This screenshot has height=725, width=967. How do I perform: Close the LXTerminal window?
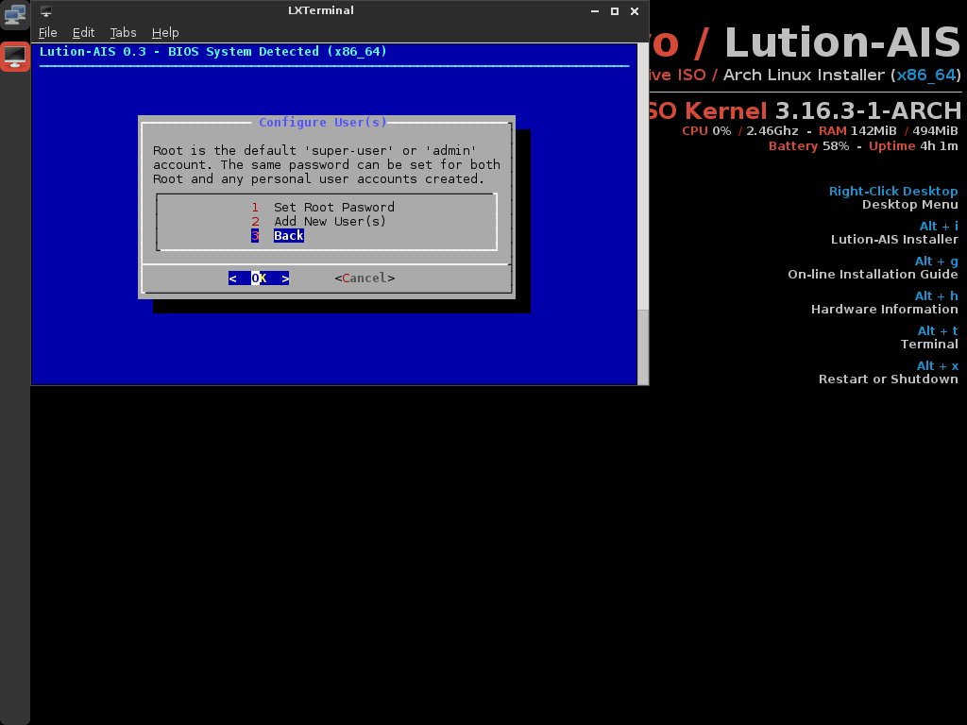click(634, 11)
